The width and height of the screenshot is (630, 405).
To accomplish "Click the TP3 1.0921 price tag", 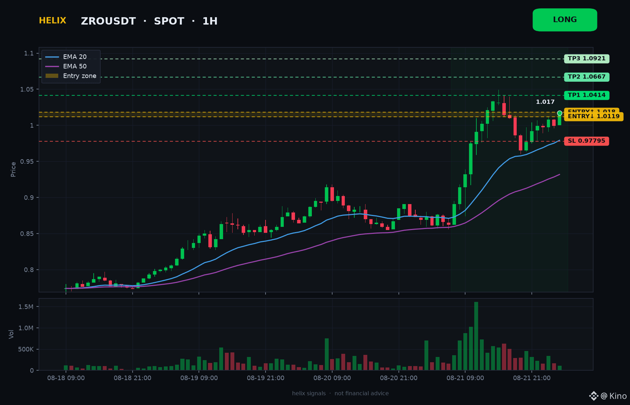I will 587,59.
